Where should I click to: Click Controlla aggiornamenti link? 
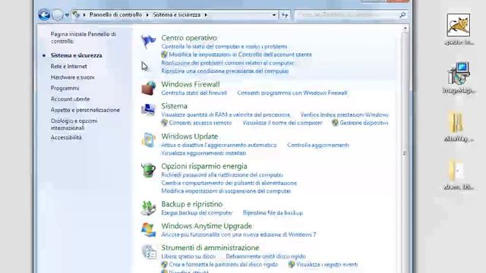click(x=318, y=145)
